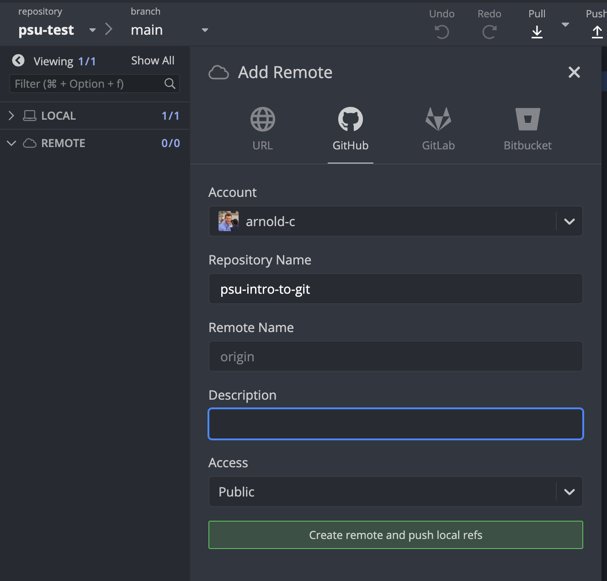Select the Bitbucket bucket icon

coord(527,120)
